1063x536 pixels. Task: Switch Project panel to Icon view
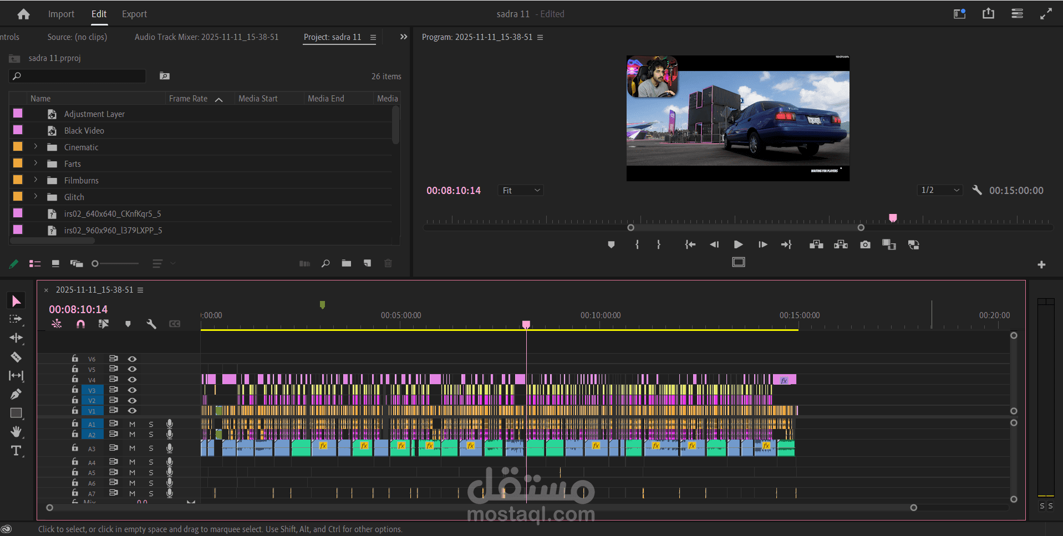pyautogui.click(x=55, y=264)
